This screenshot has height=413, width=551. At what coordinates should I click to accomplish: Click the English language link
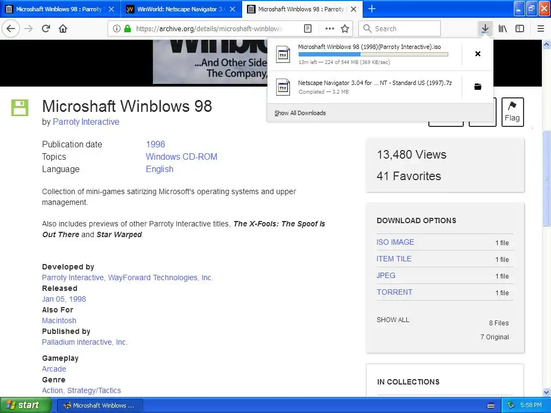[159, 169]
